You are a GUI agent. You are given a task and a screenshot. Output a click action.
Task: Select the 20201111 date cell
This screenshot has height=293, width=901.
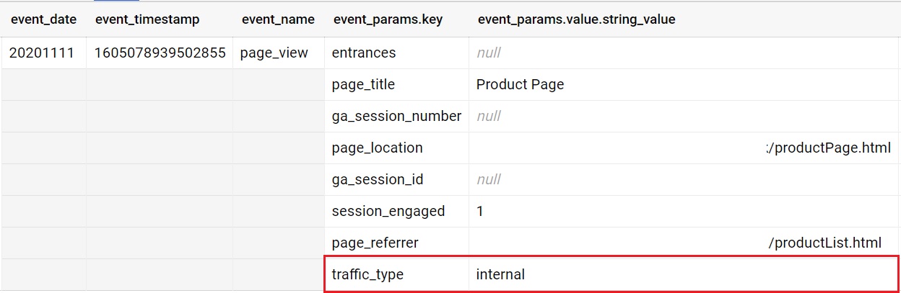[x=42, y=53]
